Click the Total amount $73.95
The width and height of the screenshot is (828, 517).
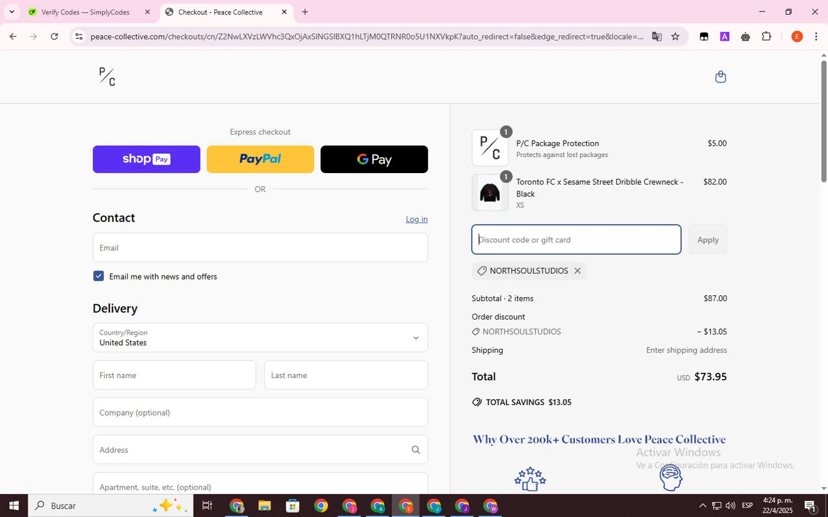click(710, 377)
